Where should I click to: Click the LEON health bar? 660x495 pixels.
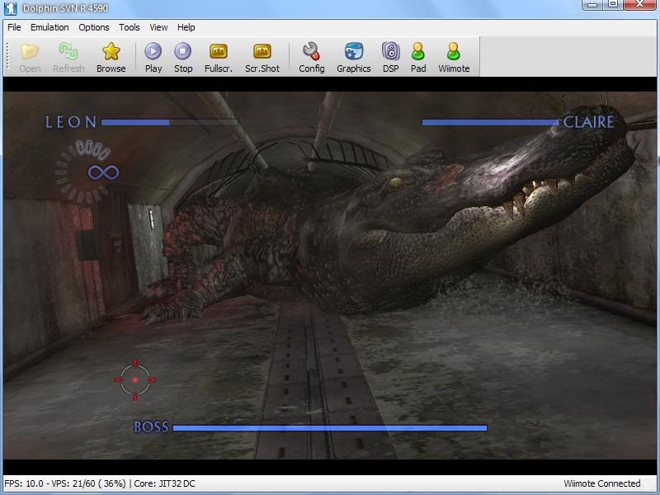click(x=170, y=122)
